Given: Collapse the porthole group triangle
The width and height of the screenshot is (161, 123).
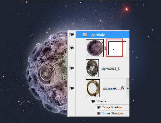Looking at the screenshot, I should pos(79,35).
